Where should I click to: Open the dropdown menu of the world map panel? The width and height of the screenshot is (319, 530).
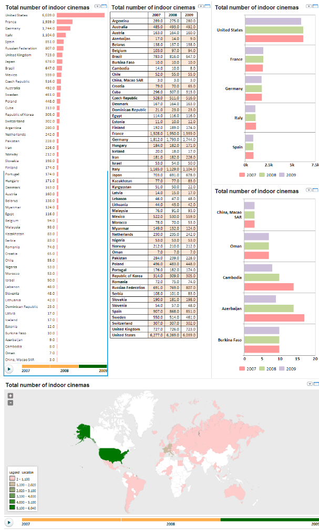click(x=310, y=385)
